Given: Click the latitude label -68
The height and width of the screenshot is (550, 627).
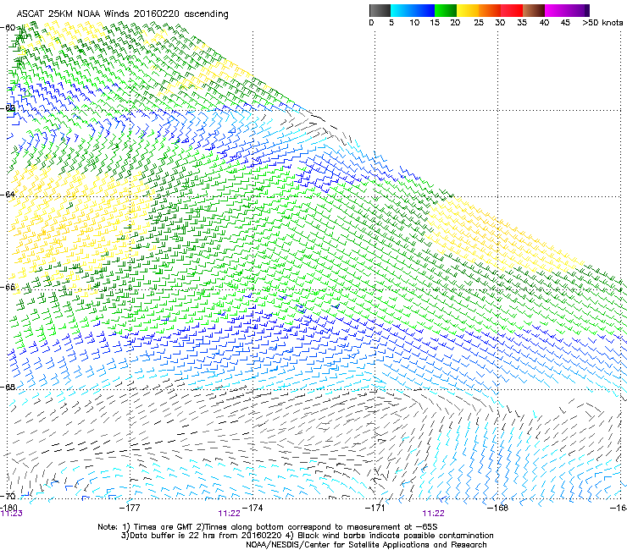Looking at the screenshot, I should (x=8, y=387).
